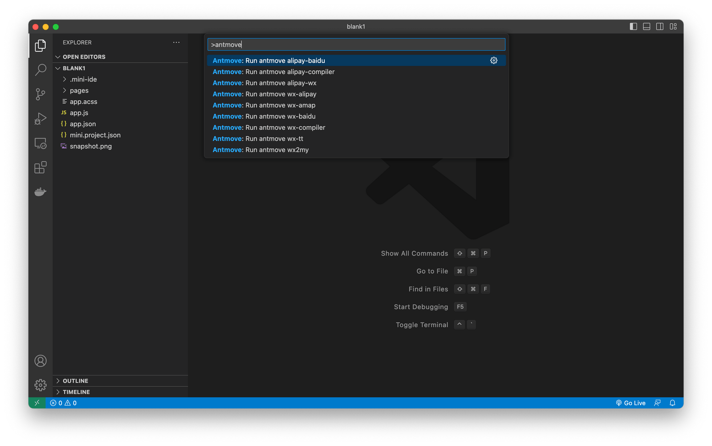Open the Manage gear menu
Image resolution: width=712 pixels, height=446 pixels.
pyautogui.click(x=41, y=385)
